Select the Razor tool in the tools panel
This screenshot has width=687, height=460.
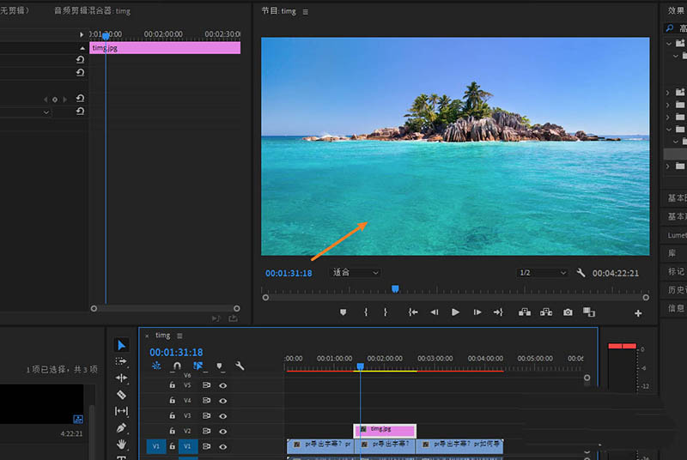click(x=121, y=395)
